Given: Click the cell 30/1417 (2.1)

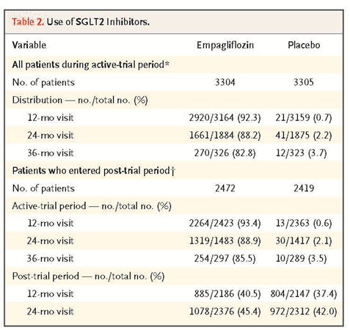Looking at the screenshot, I should 304,241.
